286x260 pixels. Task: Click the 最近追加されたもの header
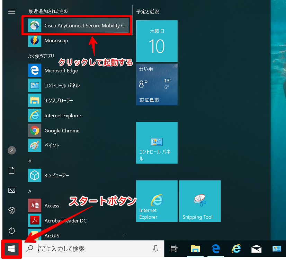pyautogui.click(x=48, y=11)
